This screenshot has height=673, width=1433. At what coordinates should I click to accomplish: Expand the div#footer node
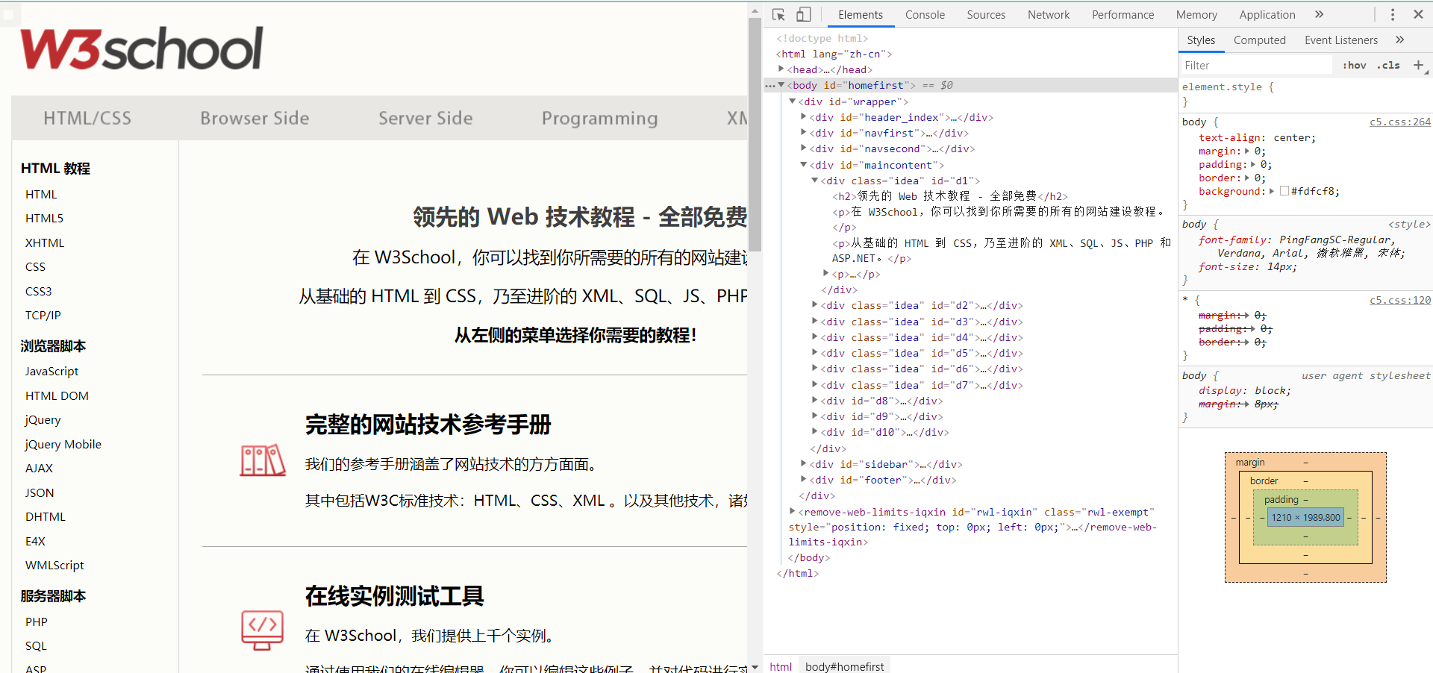pos(804,480)
